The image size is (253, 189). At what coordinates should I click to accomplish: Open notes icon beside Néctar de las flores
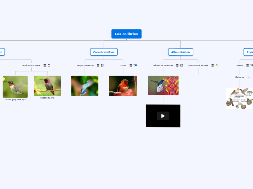click(x=177, y=65)
